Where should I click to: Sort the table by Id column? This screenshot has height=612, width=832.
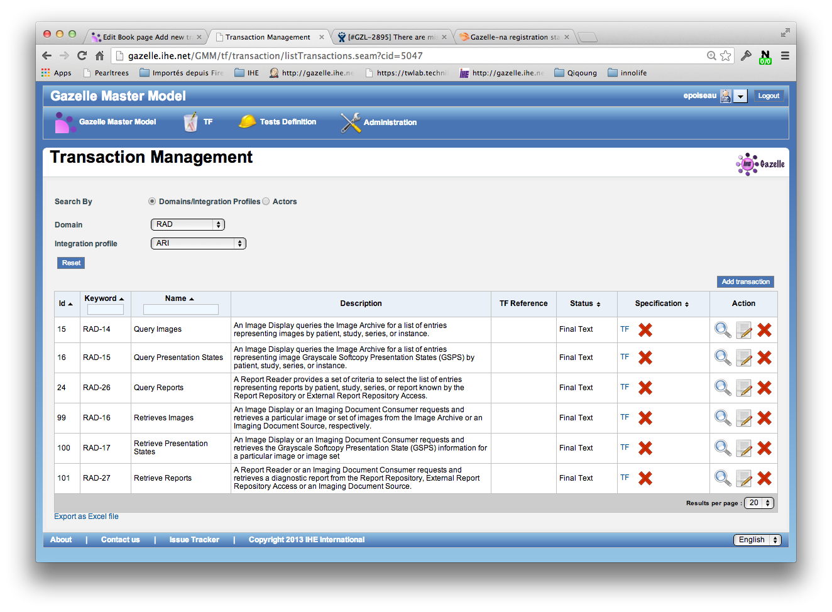click(66, 303)
